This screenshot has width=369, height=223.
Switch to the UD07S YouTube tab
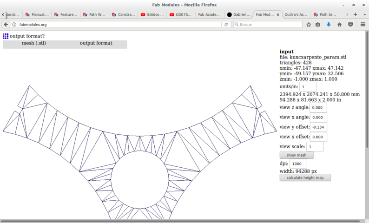tap(181, 14)
